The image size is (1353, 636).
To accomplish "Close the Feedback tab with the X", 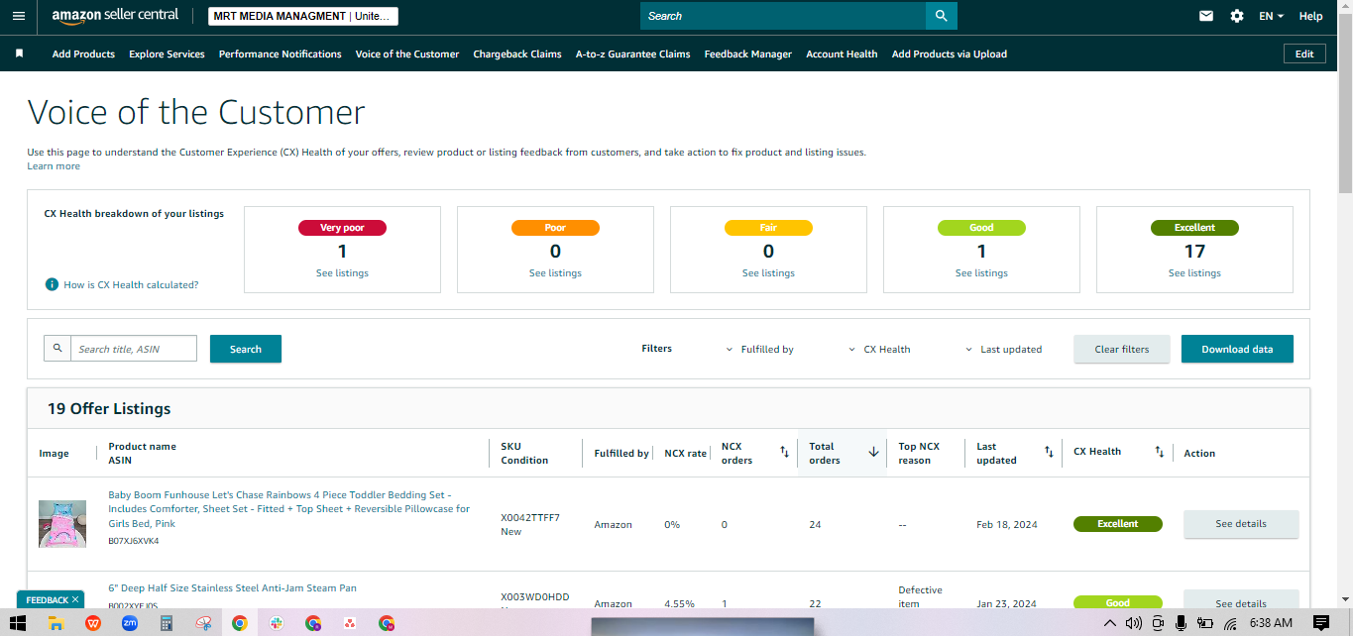I will [75, 599].
